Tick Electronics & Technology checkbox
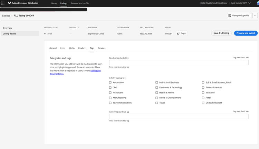The width and height of the screenshot is (259, 149). 156,88
